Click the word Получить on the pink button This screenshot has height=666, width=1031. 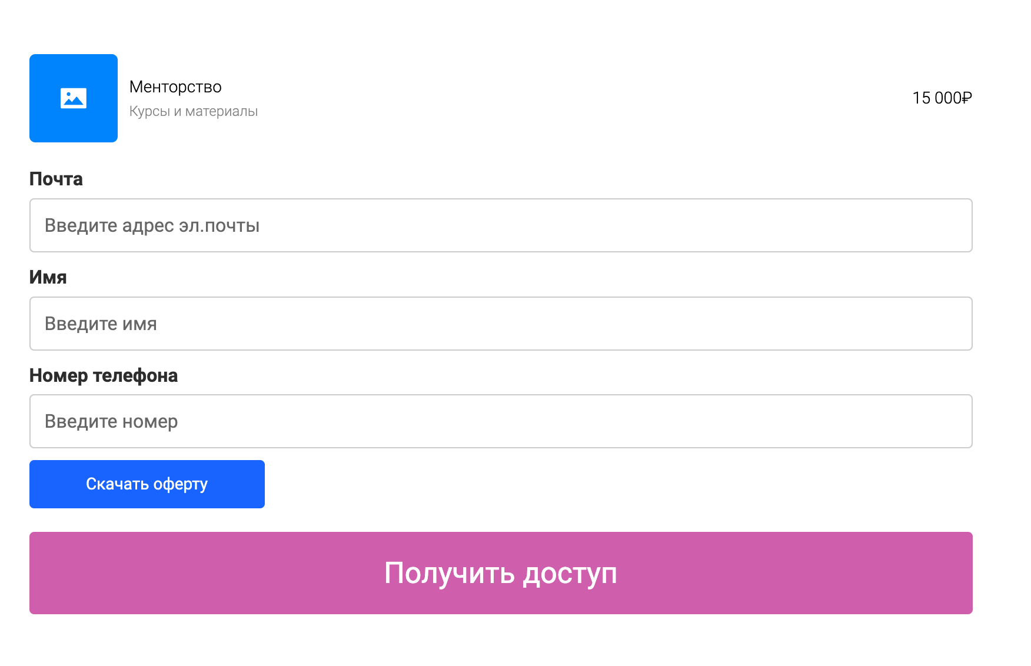(450, 574)
